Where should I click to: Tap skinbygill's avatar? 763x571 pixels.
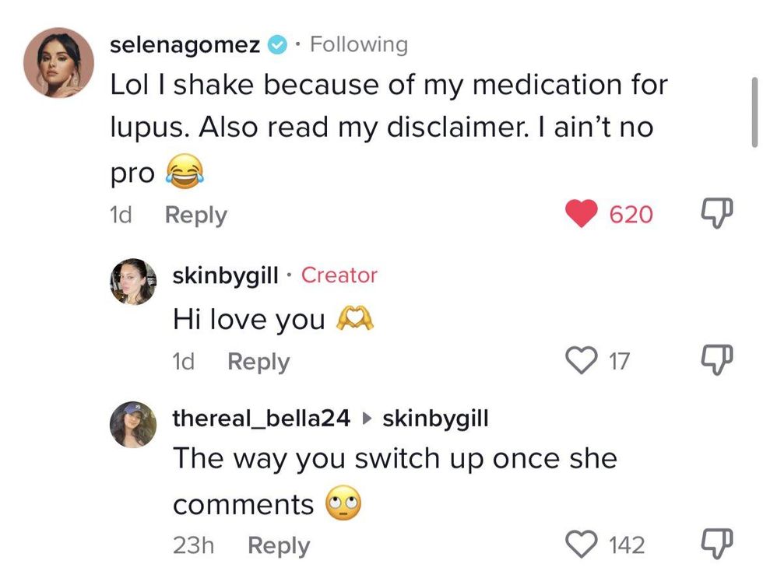click(133, 282)
